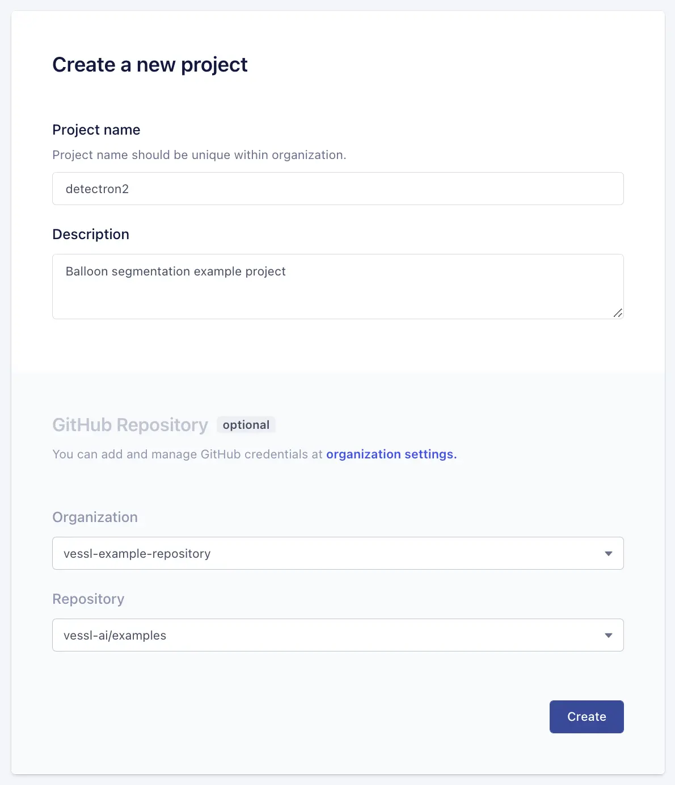Click the Repository dropdown arrow icon

609,635
